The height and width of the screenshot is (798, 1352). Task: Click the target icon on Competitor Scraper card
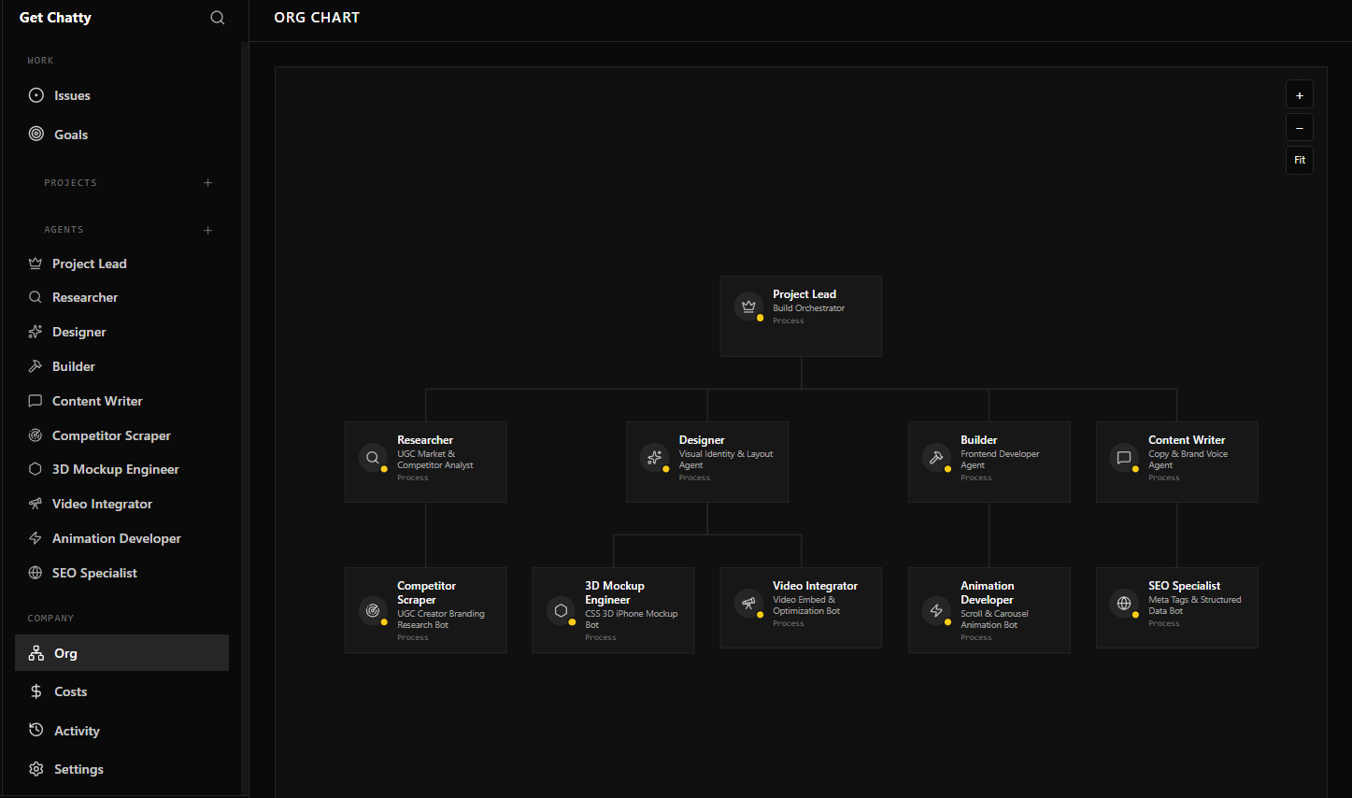(x=373, y=610)
